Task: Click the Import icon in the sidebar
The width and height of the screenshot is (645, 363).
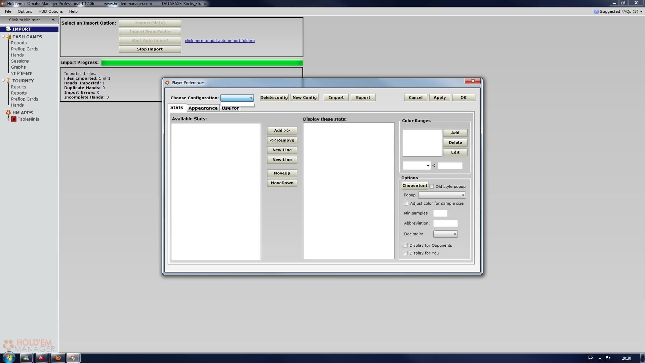Action: click(8, 29)
